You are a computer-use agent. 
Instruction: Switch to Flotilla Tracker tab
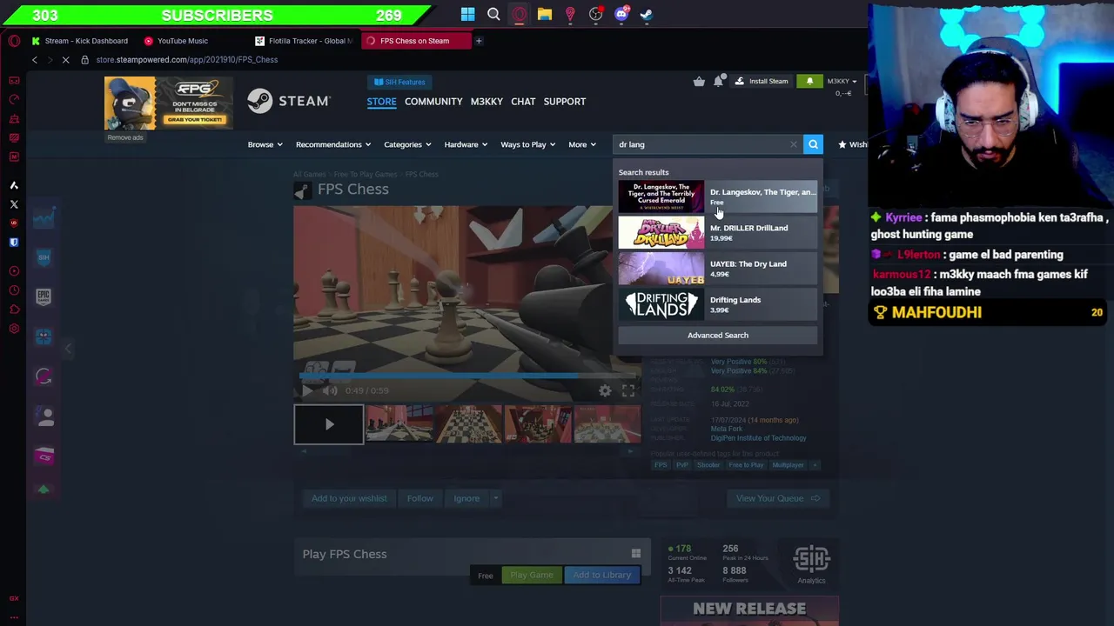click(304, 41)
